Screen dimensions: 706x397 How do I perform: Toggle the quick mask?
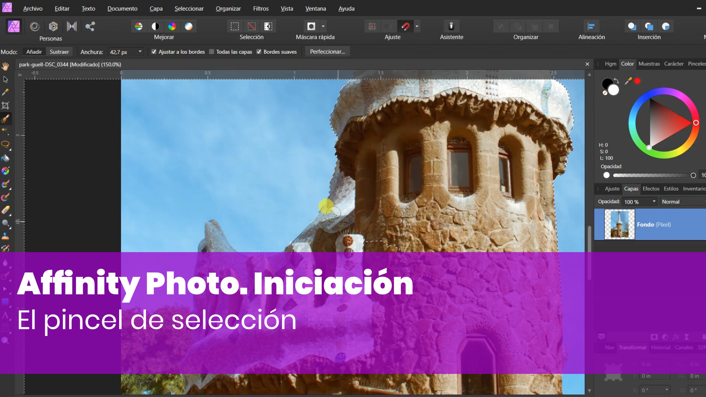tap(311, 26)
